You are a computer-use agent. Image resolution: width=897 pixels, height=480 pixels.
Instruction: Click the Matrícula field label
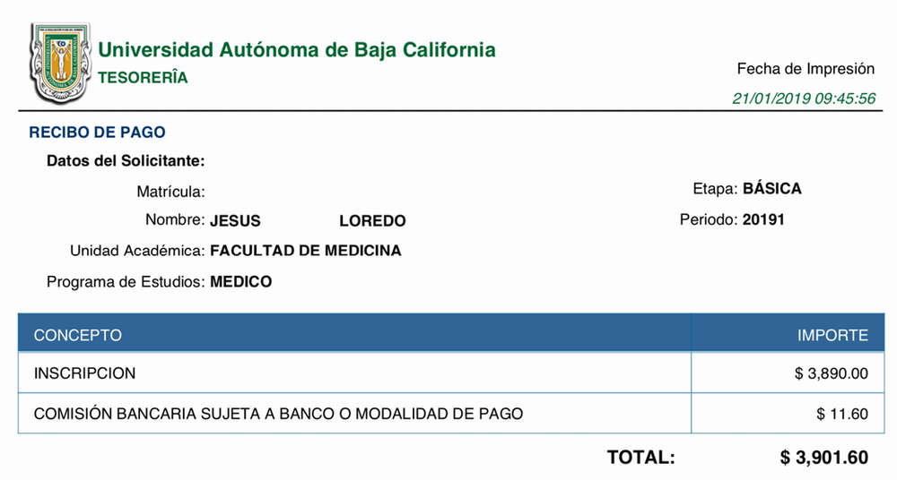tap(170, 192)
